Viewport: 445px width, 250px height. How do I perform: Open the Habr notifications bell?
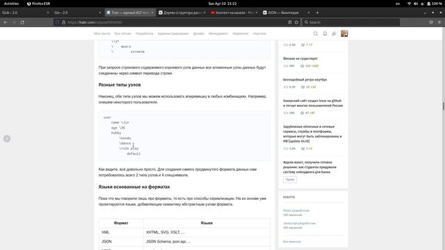tap(325, 33)
